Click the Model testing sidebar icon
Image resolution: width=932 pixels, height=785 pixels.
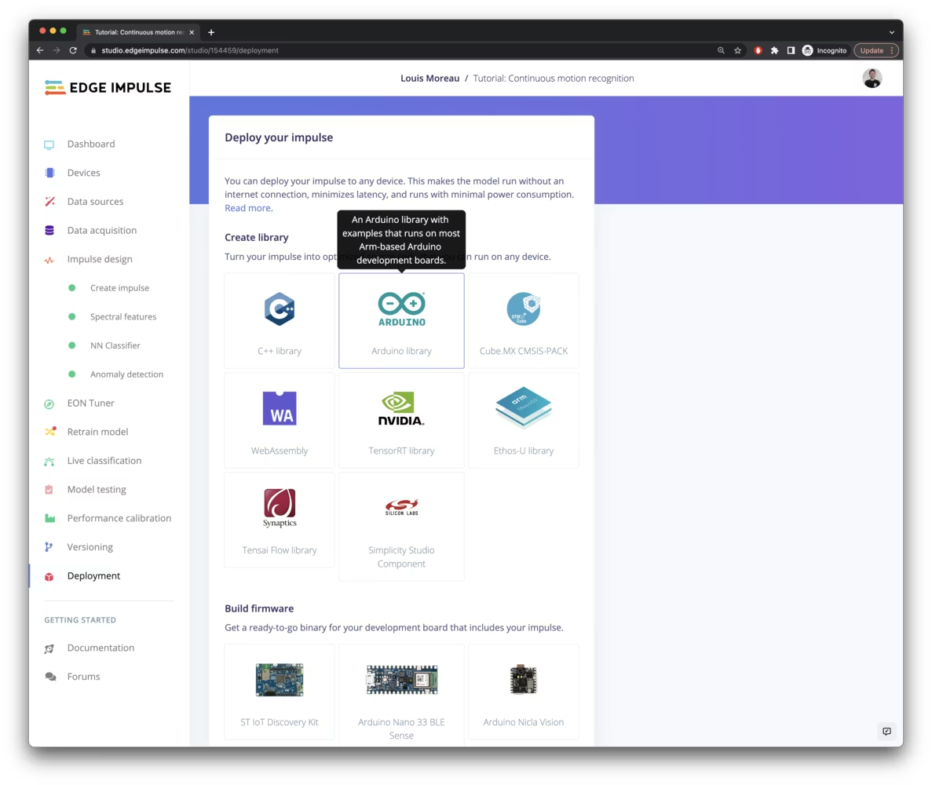point(49,489)
